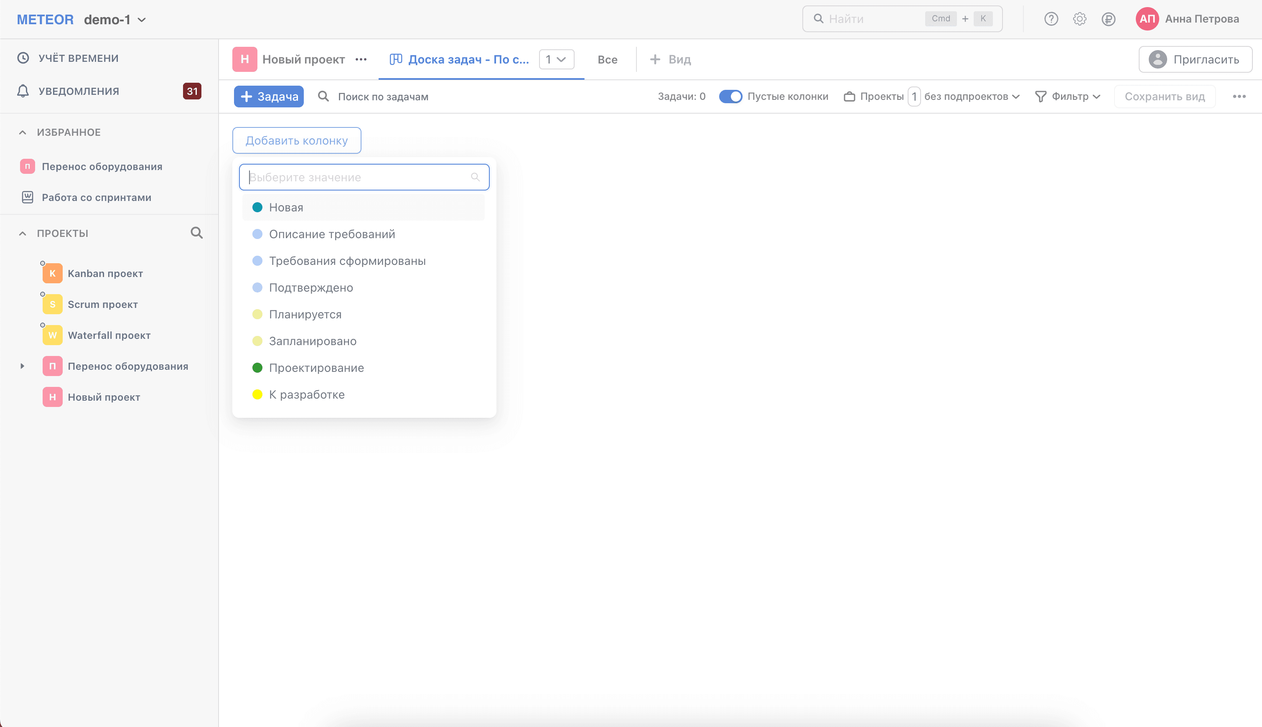Image resolution: width=1262 pixels, height=727 pixels.
Task: Click the green Проектирование color dot
Action: point(257,368)
